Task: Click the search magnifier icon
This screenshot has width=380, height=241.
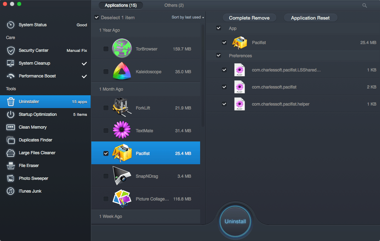Action: (364, 5)
